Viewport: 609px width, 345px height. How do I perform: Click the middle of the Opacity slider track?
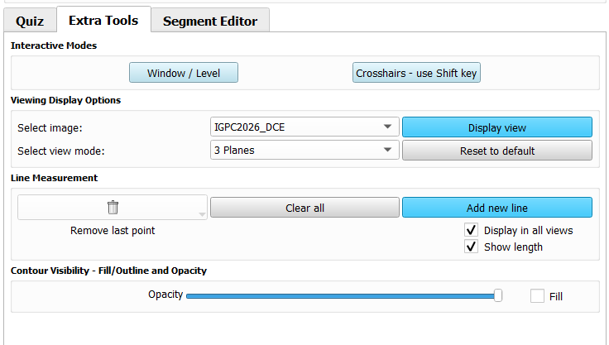point(341,295)
